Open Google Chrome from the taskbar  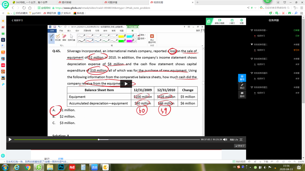tap(28, 167)
